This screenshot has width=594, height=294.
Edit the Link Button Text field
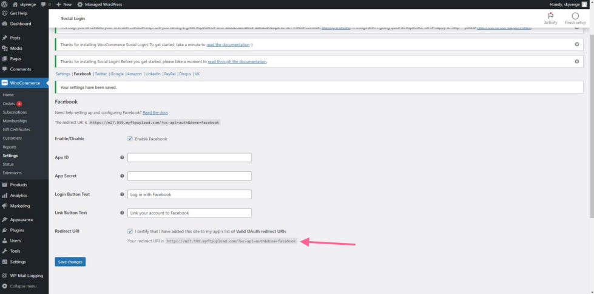tap(189, 213)
